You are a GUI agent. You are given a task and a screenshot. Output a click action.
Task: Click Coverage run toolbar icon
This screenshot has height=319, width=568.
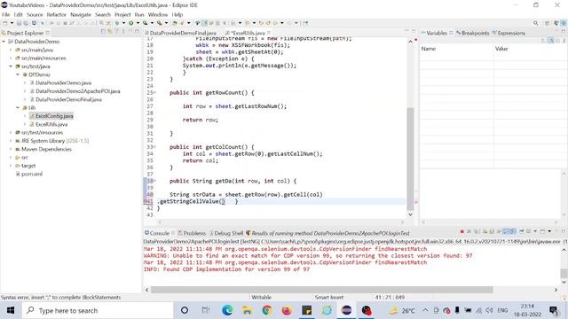(x=145, y=23)
